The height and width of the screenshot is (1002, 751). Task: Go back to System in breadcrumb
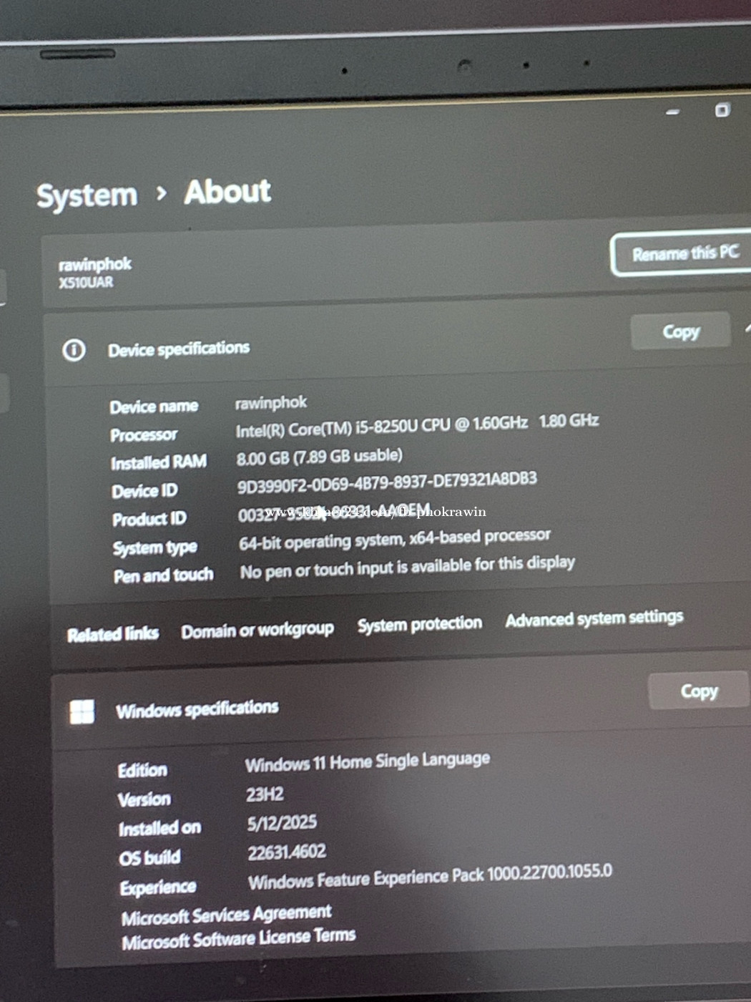click(87, 195)
